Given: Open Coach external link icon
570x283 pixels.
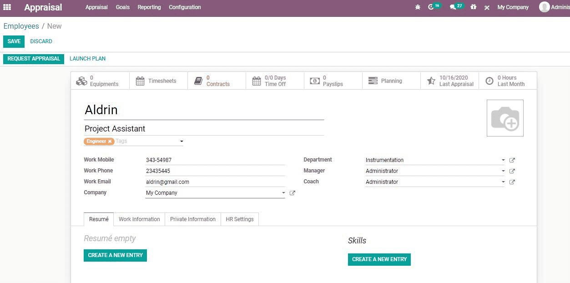Looking at the screenshot, I should point(512,182).
